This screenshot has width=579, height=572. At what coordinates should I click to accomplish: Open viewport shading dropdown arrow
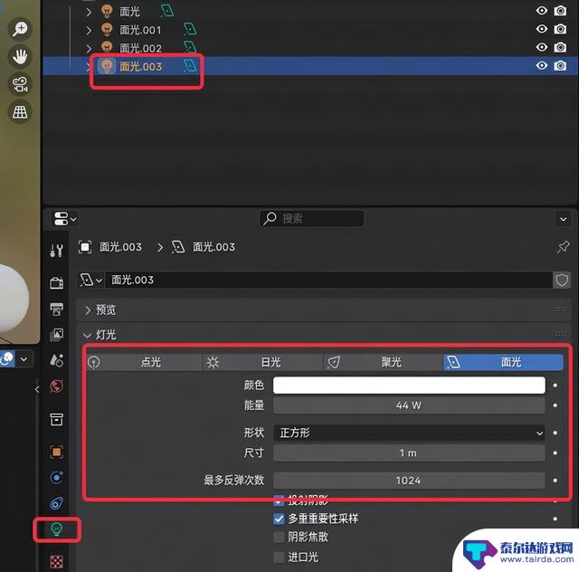pyautogui.click(x=24, y=359)
